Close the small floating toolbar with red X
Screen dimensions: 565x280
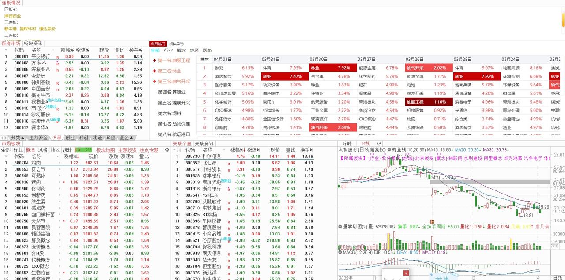(x=406, y=273)
